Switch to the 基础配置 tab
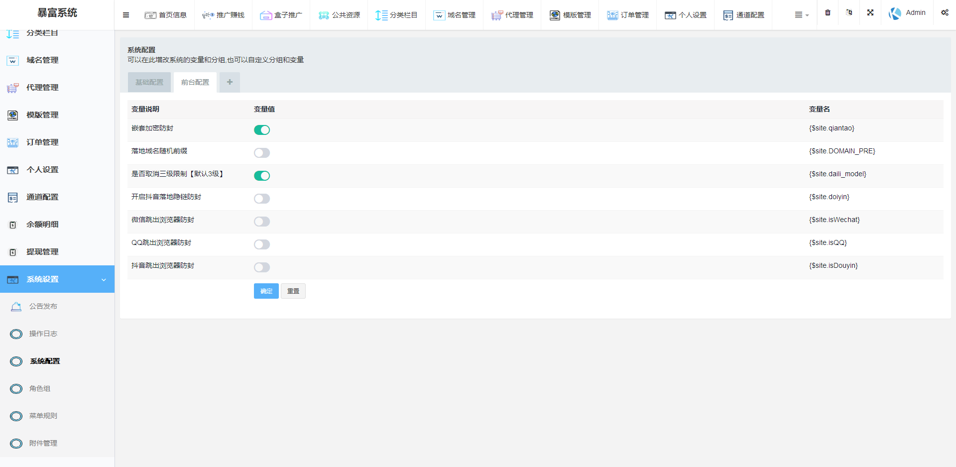 click(149, 82)
